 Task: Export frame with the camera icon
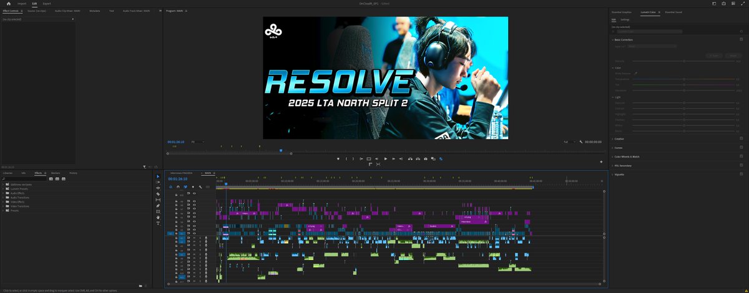point(426,159)
